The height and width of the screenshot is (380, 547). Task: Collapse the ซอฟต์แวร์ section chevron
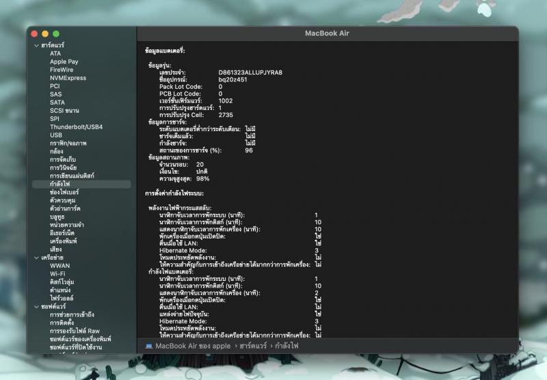[36, 307]
